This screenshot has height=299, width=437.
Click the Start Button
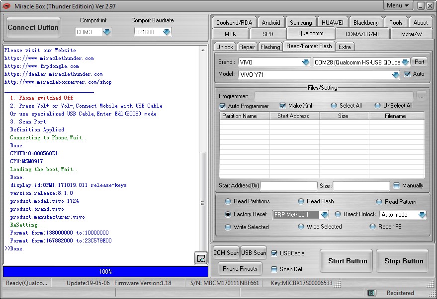click(347, 261)
